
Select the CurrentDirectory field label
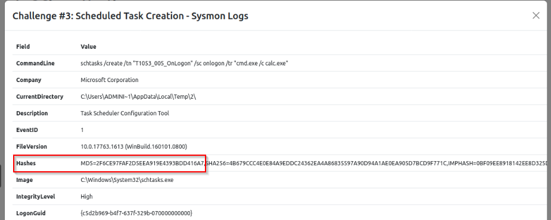[40, 96]
